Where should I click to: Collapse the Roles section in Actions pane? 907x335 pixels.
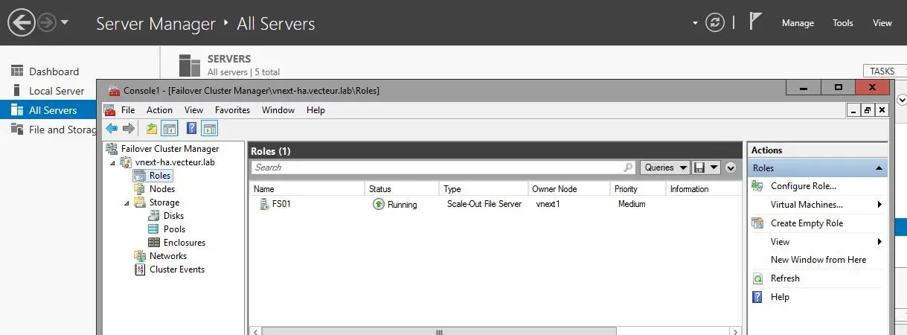click(880, 168)
